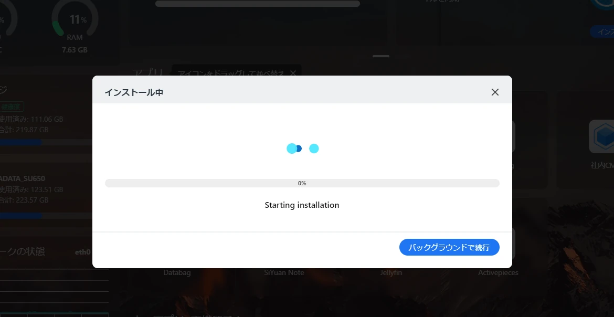Click the animated loading dots indicator
Viewport: 614px width, 317px height.
point(303,149)
